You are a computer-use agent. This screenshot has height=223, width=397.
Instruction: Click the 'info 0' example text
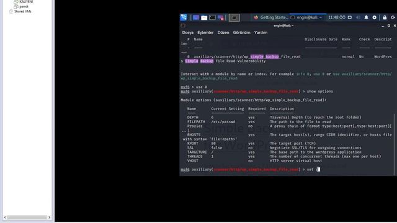click(x=303, y=74)
